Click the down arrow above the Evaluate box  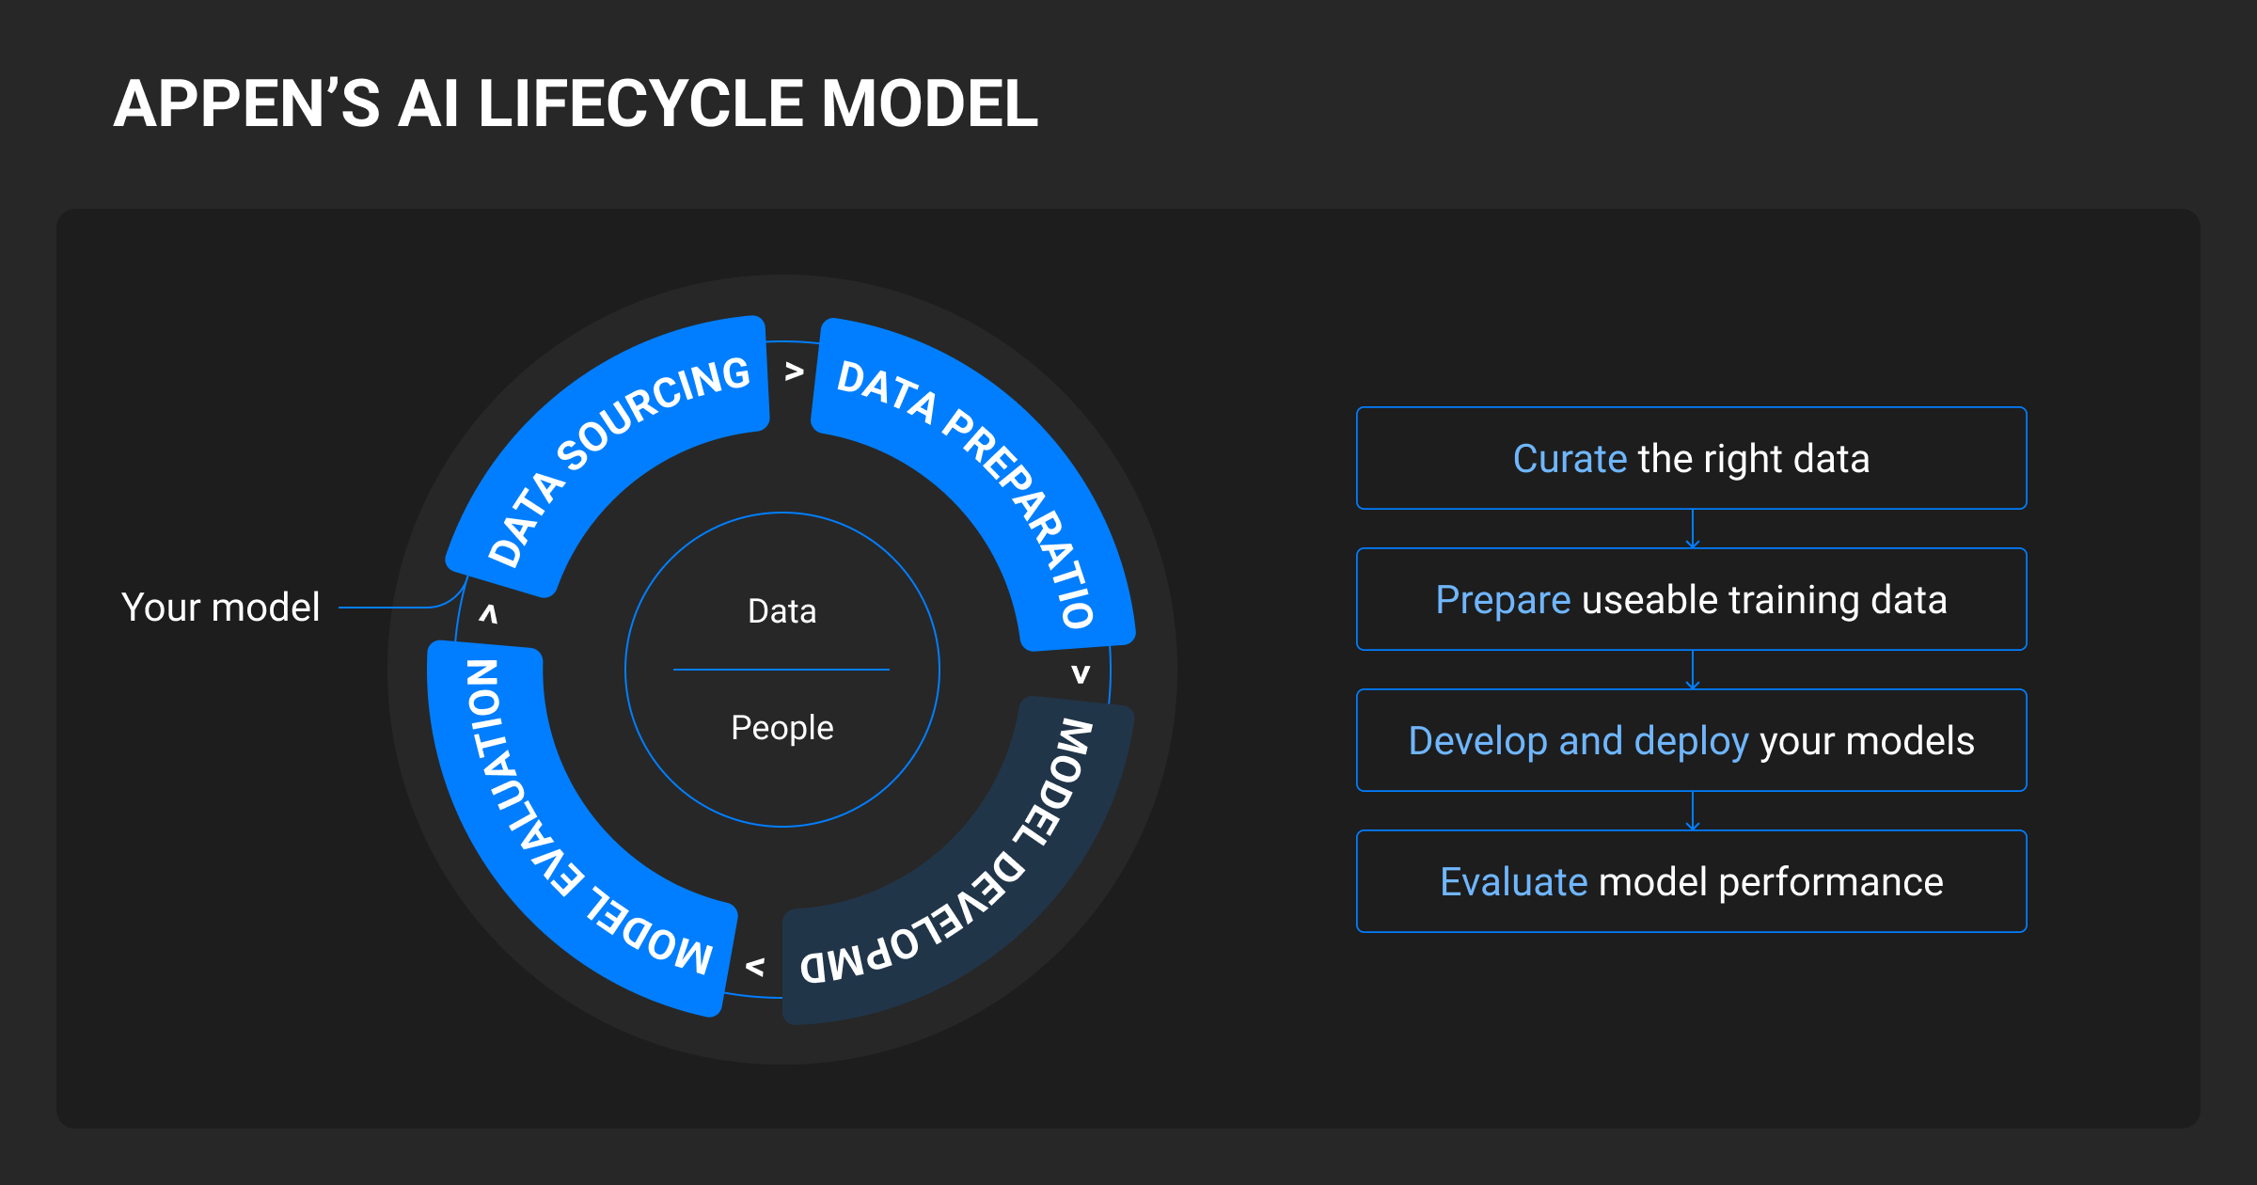[x=1692, y=812]
